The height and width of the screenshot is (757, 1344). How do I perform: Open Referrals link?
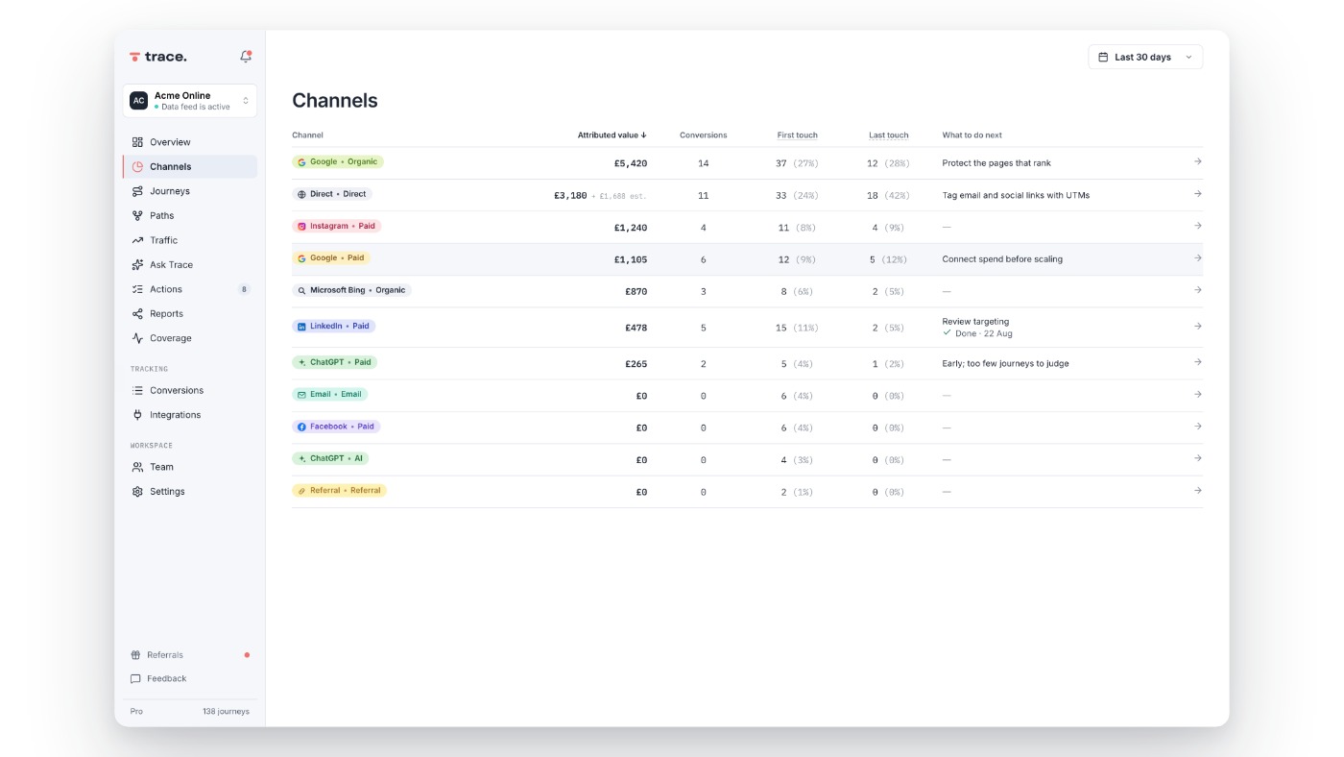190,655
